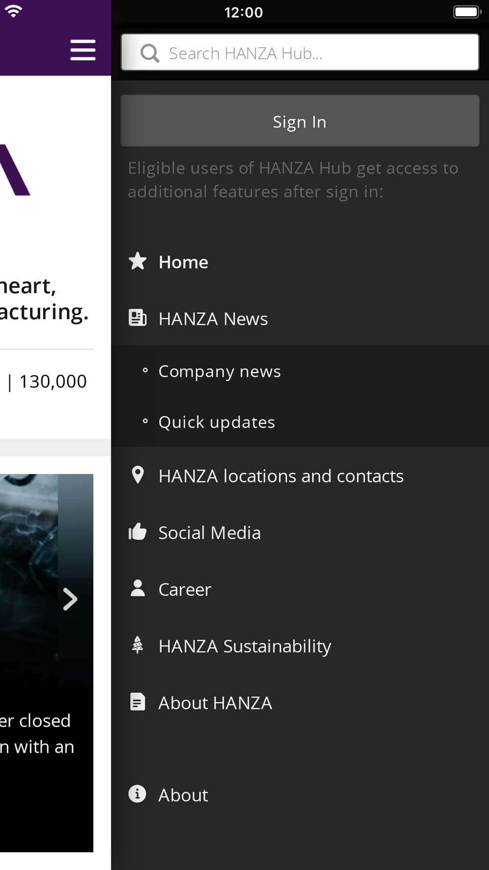Open the About menu entry
Screen dimensions: 489x870
pyautogui.click(x=183, y=795)
